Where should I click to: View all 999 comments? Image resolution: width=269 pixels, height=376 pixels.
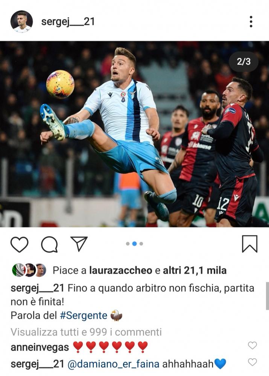tap(86, 332)
